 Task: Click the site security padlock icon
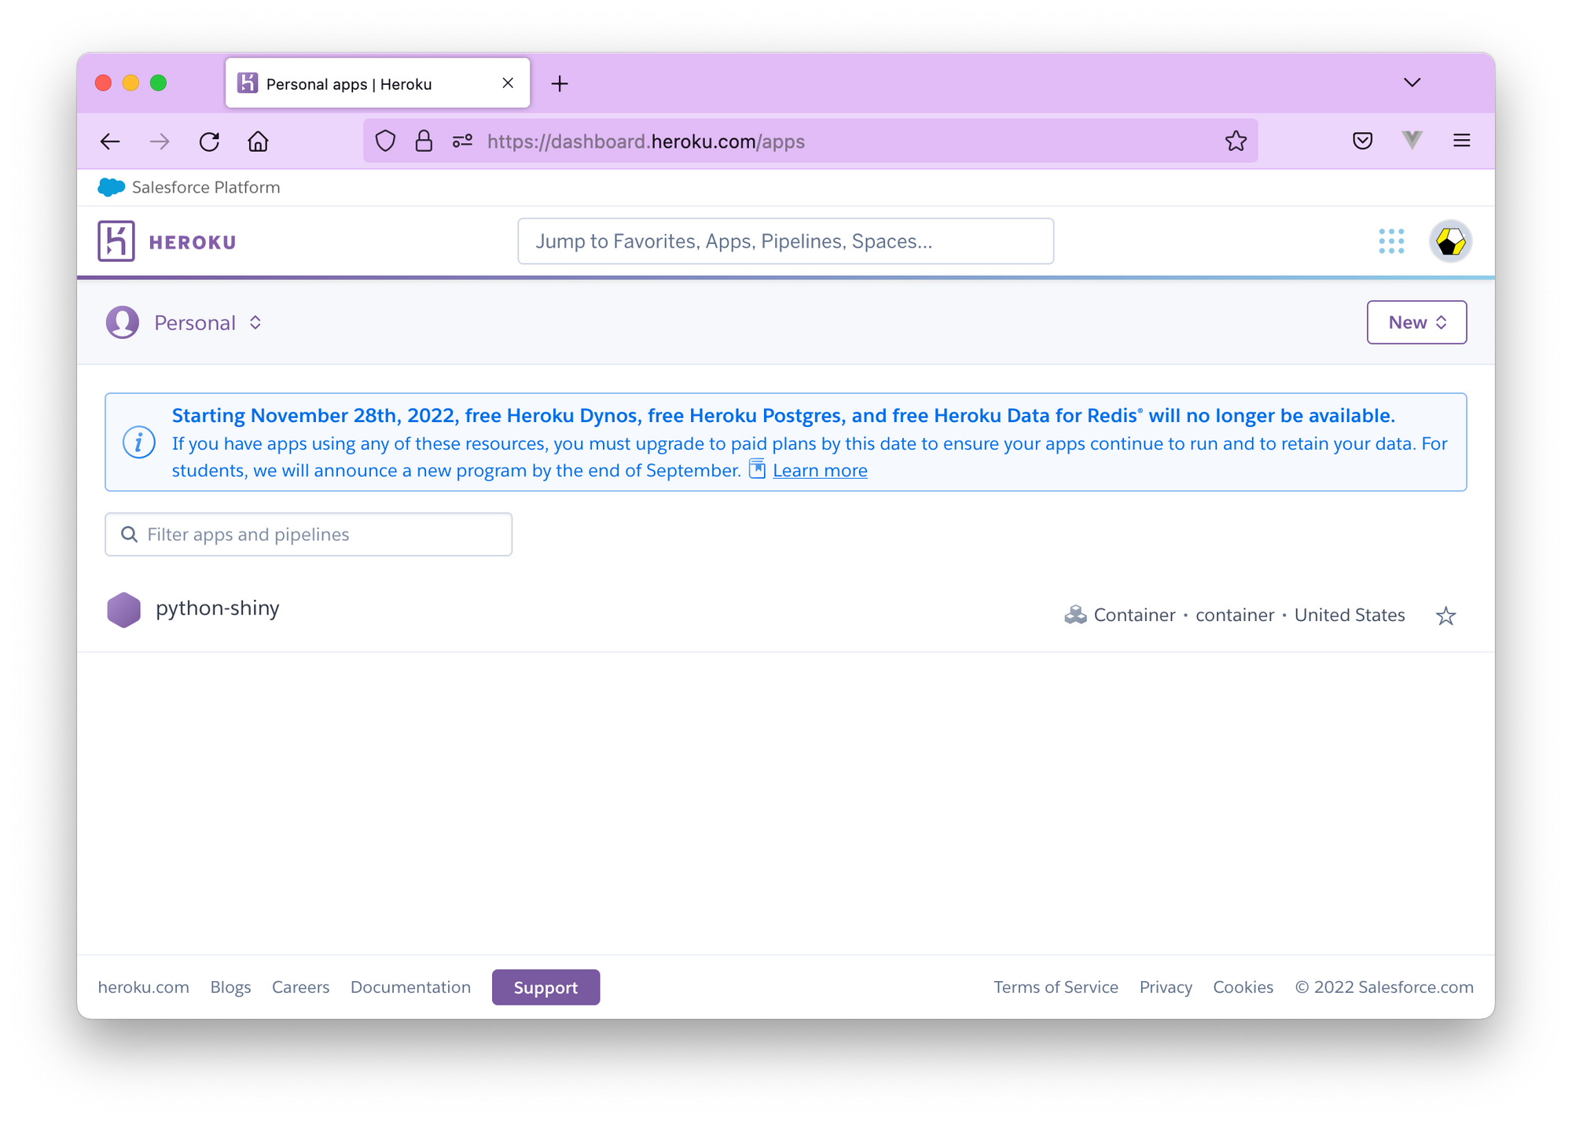point(424,141)
